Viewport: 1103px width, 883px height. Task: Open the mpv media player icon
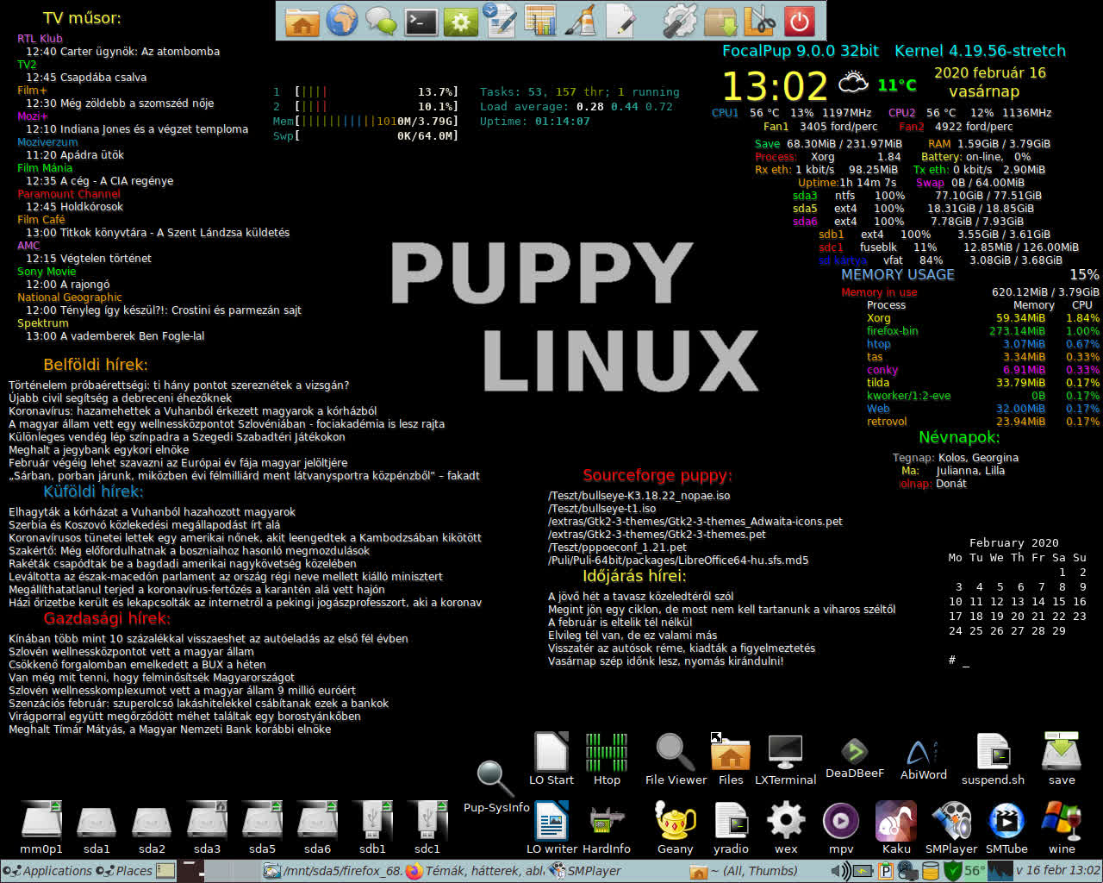pyautogui.click(x=841, y=829)
